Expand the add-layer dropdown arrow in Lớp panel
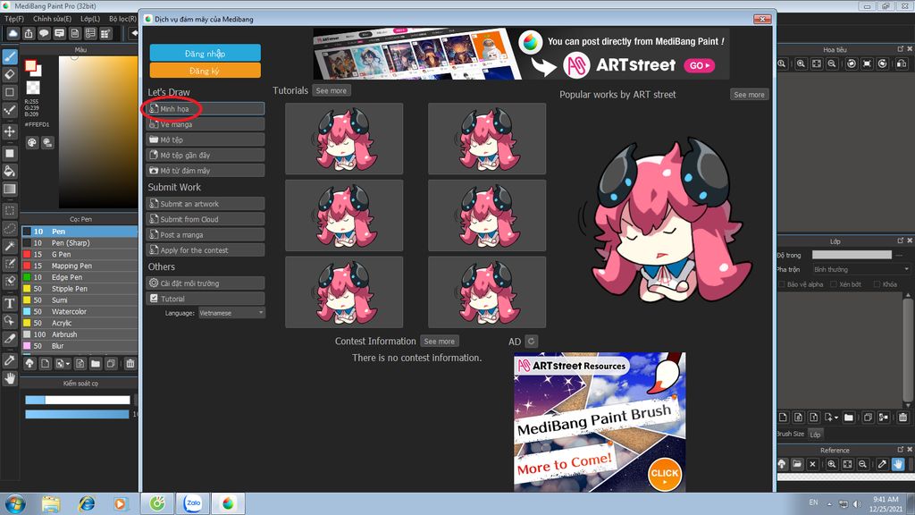The width and height of the screenshot is (915, 515). pos(836,418)
